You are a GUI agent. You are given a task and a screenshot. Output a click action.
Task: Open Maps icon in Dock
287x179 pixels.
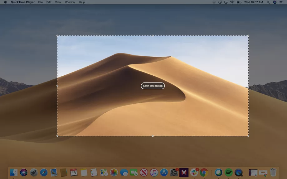(x=104, y=172)
